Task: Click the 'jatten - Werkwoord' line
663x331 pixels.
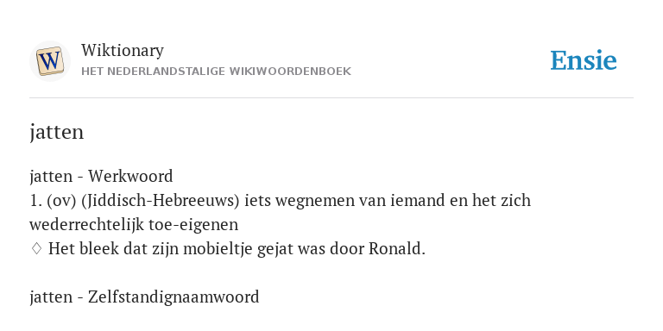Action: point(102,176)
